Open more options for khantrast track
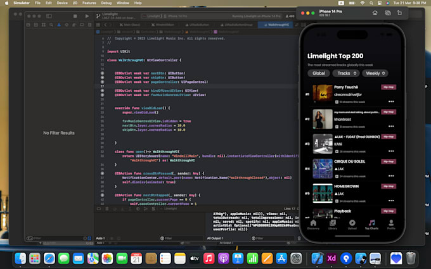The height and width of the screenshot is (269, 431). [391, 126]
